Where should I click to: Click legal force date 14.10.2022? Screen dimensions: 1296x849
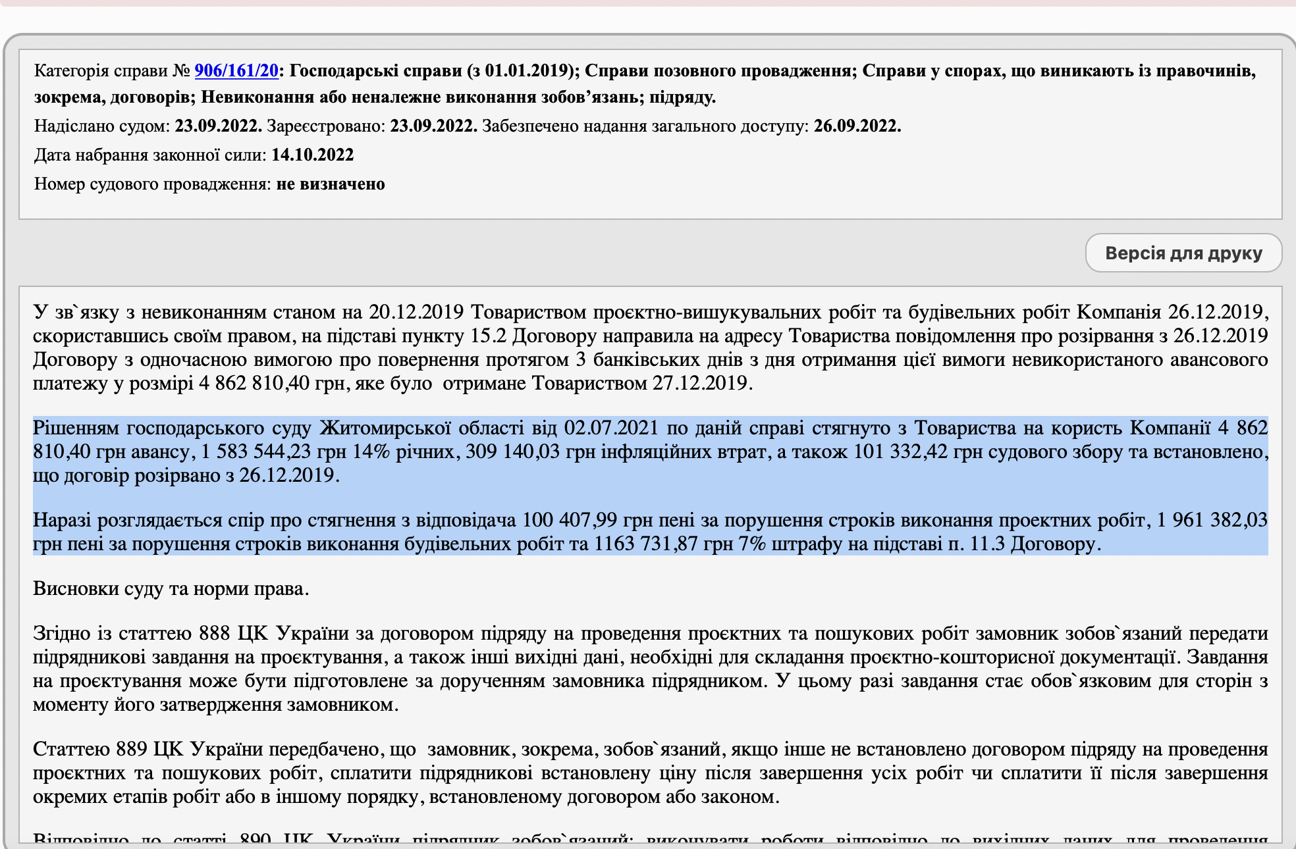(x=312, y=155)
